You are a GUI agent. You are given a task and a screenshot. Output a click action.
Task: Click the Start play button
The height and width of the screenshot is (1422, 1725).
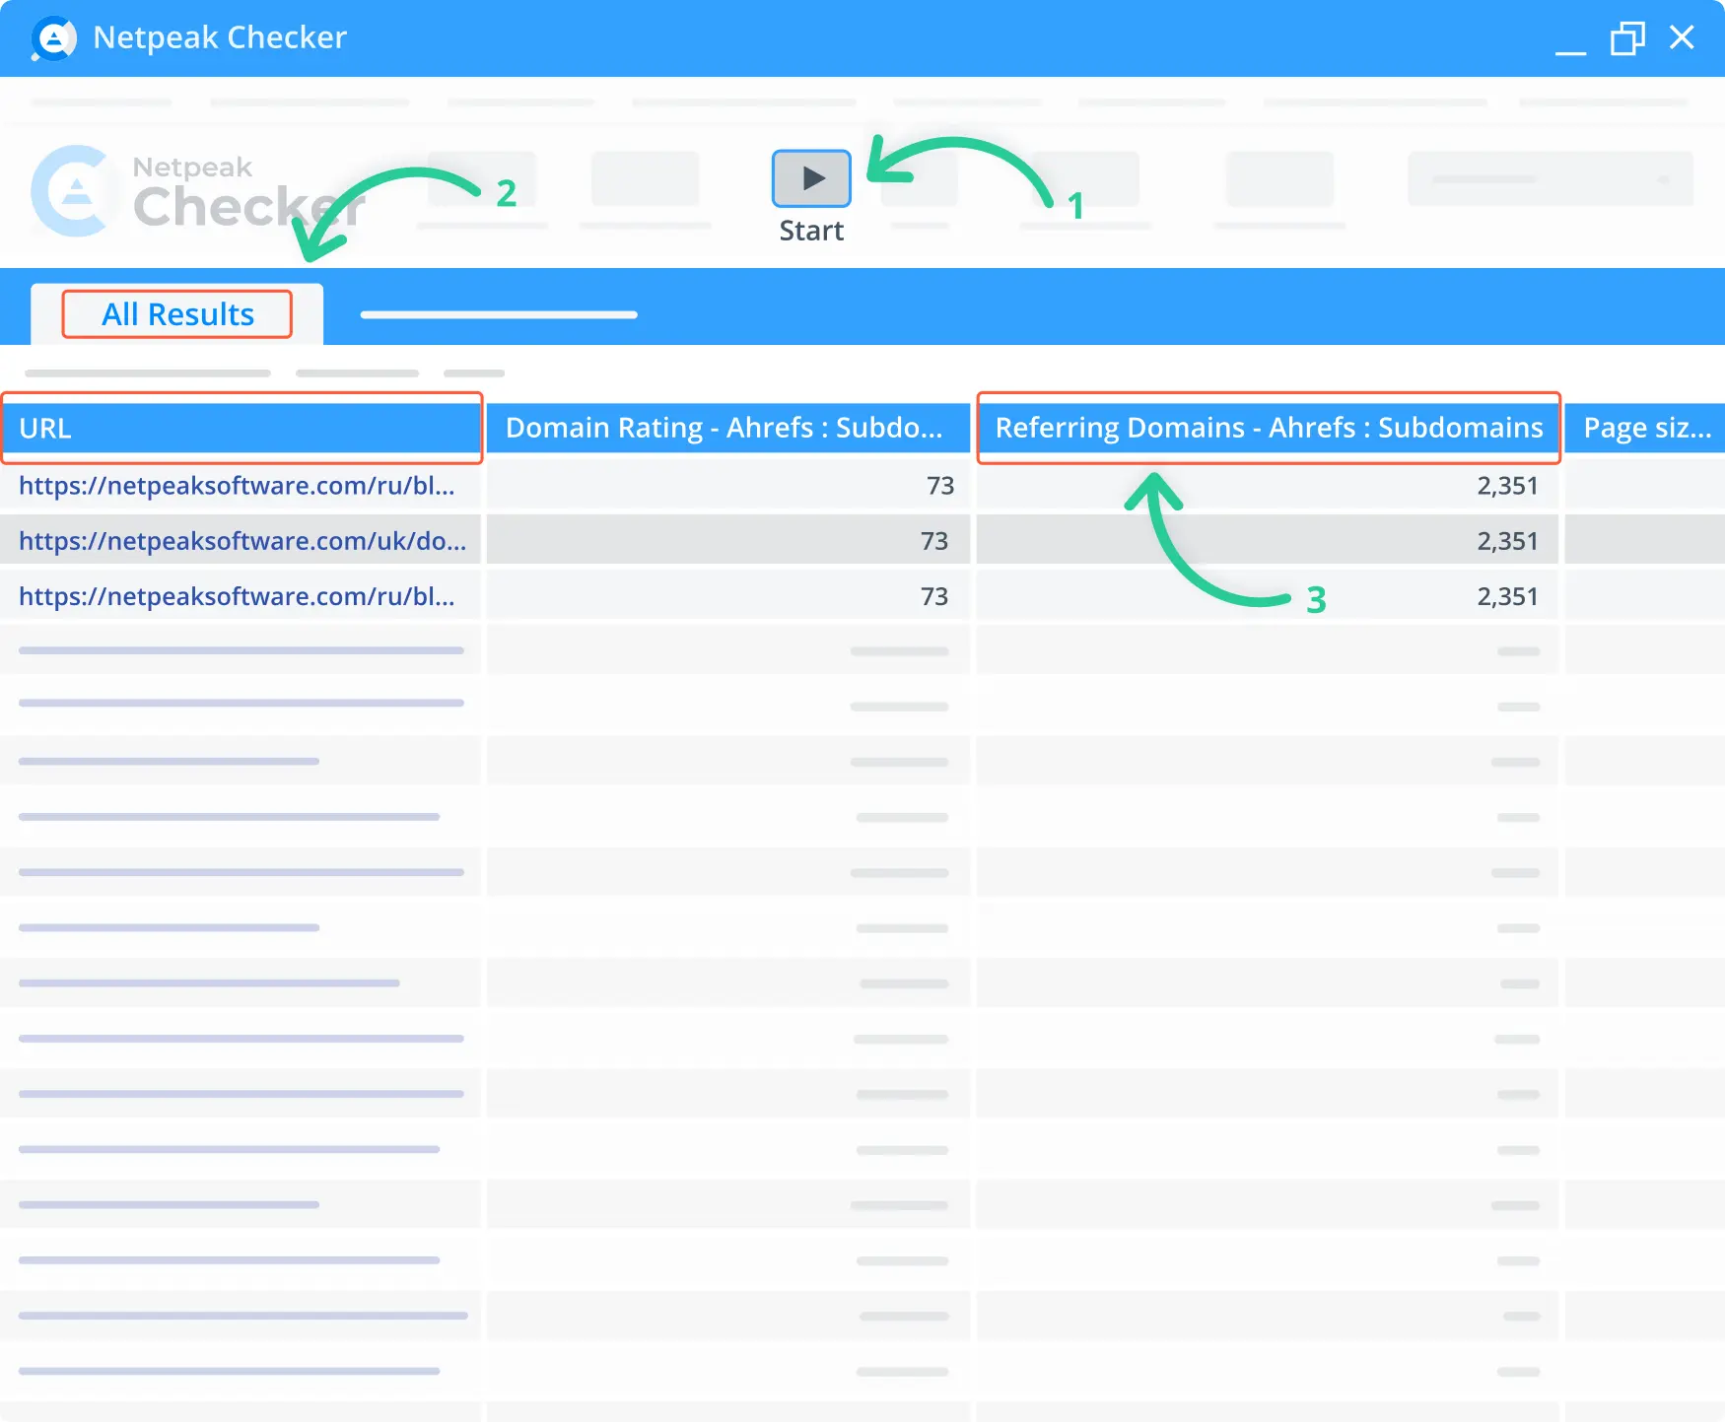pos(811,178)
